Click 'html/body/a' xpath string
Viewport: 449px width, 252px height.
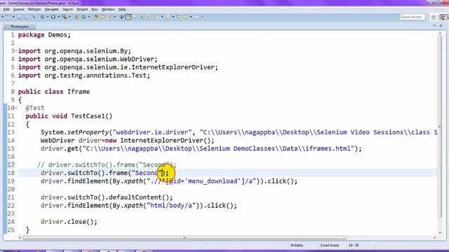171,205
